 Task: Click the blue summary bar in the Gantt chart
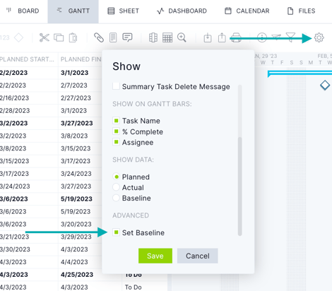300,73
